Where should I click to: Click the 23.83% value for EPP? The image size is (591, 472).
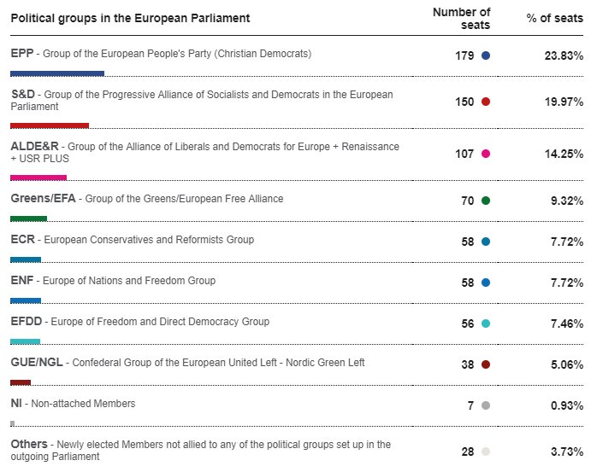(564, 55)
